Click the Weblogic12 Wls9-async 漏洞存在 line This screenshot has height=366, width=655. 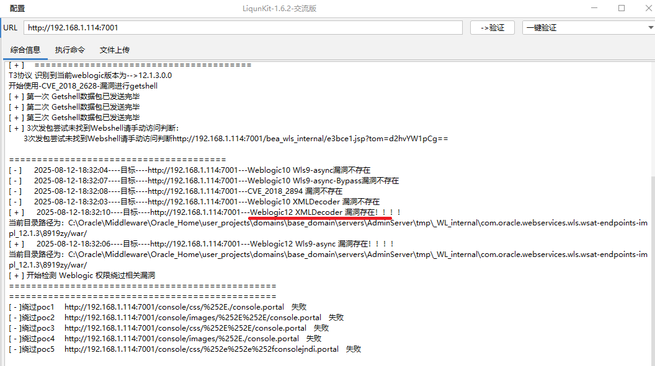click(x=202, y=244)
